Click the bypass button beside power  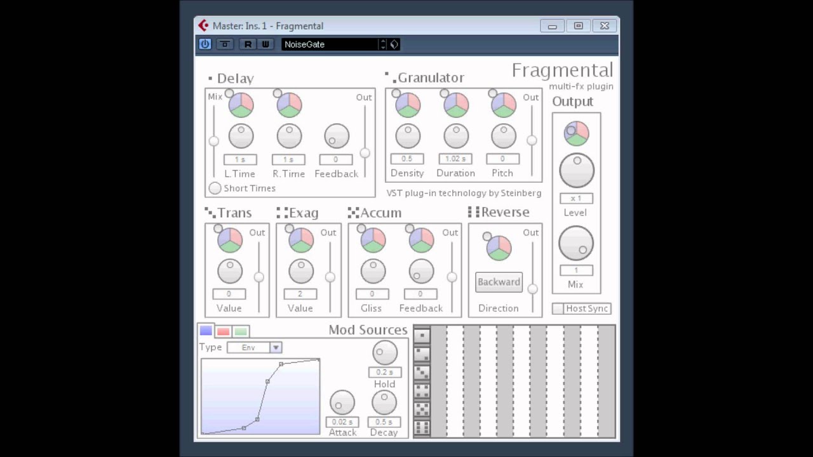225,44
